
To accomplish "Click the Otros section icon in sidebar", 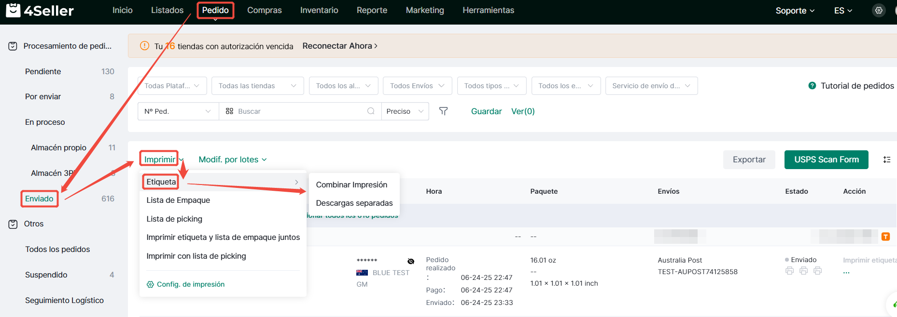I will pyautogui.click(x=13, y=224).
